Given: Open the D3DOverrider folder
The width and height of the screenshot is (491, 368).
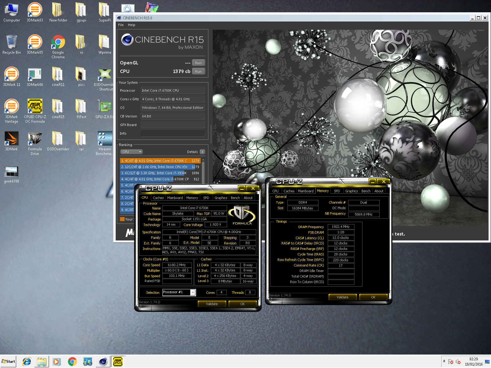Looking at the screenshot, I should coord(58,141).
